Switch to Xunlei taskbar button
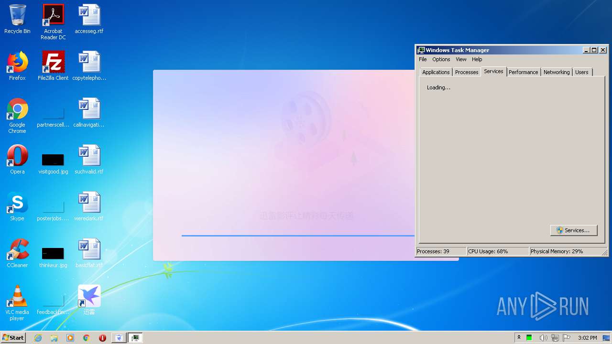Image resolution: width=612 pixels, height=344 pixels. (119, 338)
